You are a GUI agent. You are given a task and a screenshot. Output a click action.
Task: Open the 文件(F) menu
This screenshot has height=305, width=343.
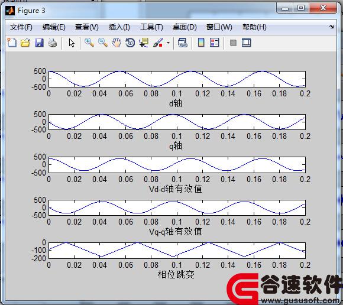coord(21,27)
